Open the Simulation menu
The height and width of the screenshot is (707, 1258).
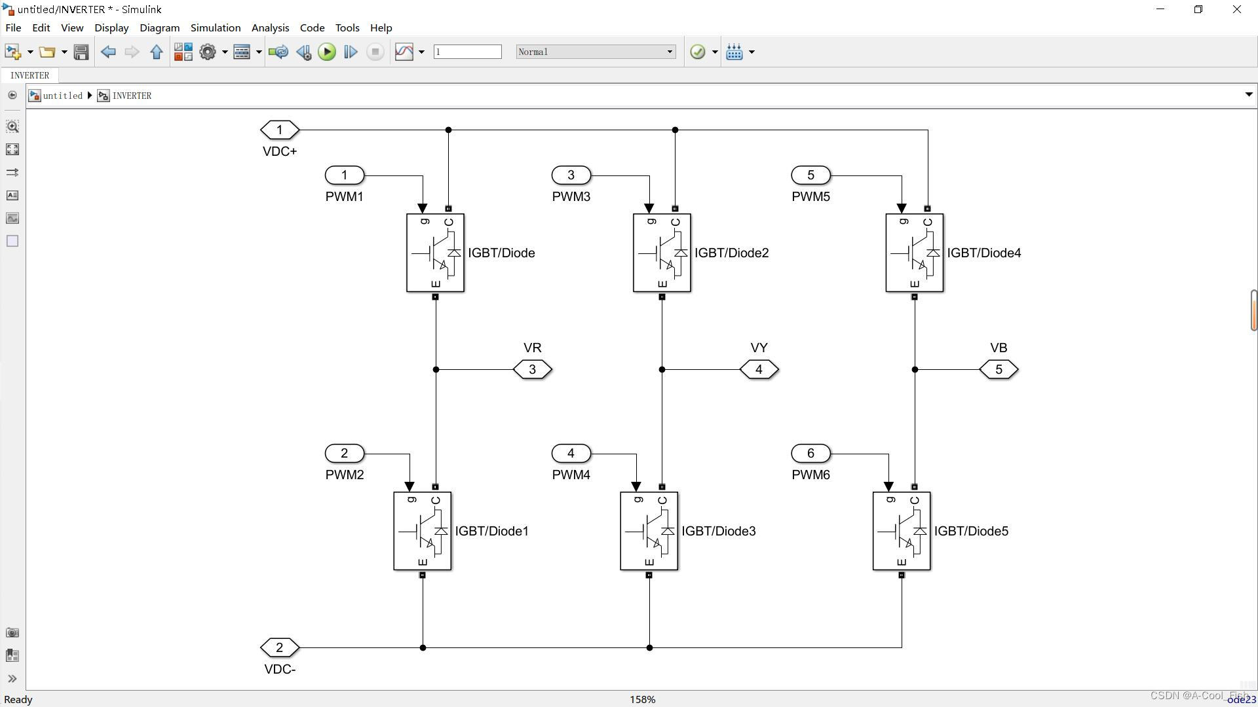[x=215, y=27]
